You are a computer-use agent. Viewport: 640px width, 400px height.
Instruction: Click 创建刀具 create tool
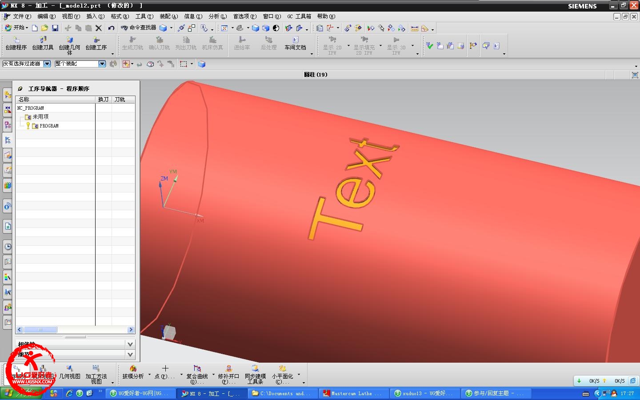pos(43,44)
